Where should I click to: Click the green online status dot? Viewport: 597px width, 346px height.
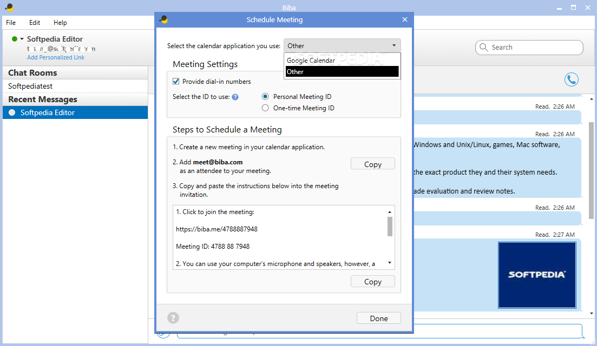click(15, 39)
